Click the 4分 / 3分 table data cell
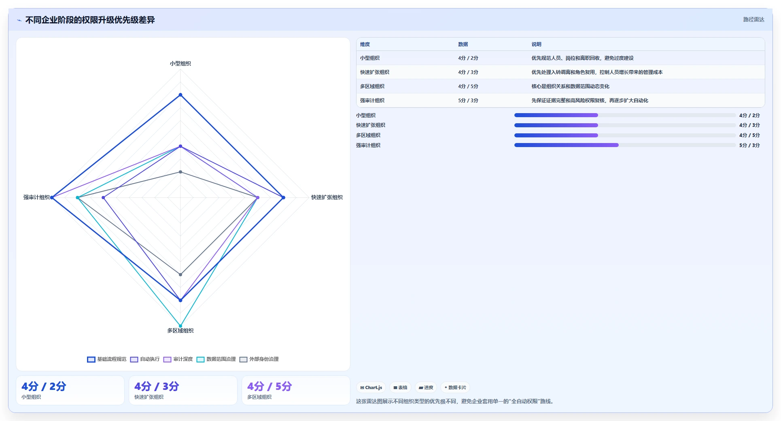Screen dimensions: 781x421 468,72
